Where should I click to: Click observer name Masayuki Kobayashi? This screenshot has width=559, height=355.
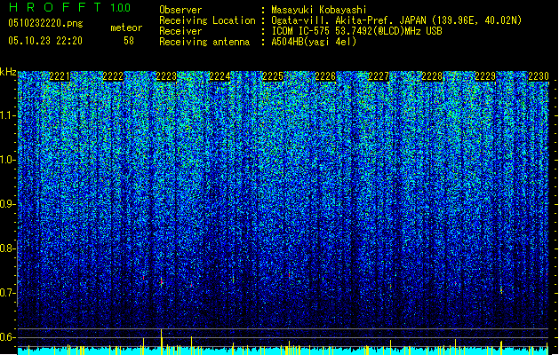(319, 10)
